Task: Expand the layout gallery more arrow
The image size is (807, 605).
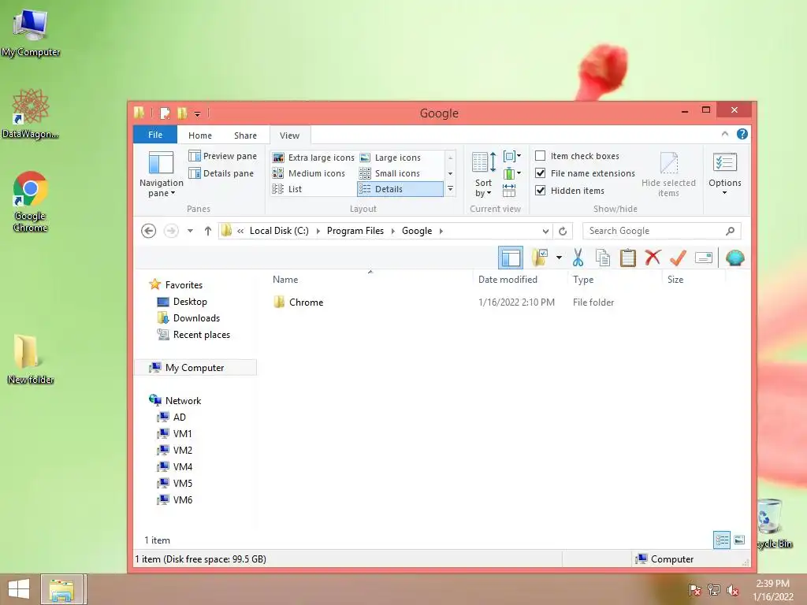Action: coord(450,189)
